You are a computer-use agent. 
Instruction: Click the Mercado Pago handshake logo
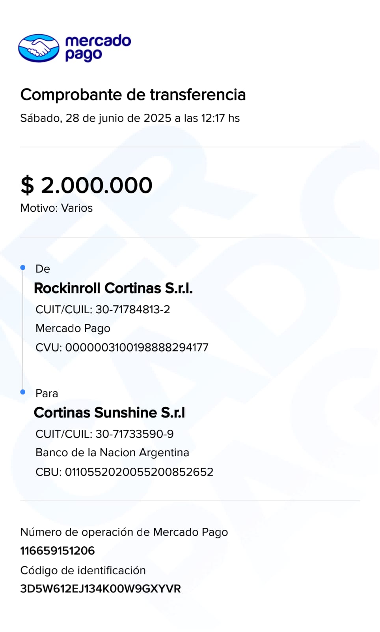point(39,48)
